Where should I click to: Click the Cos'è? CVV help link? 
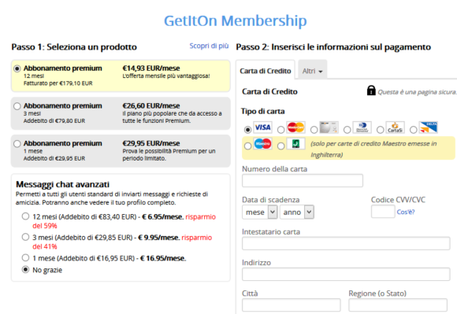pos(406,212)
